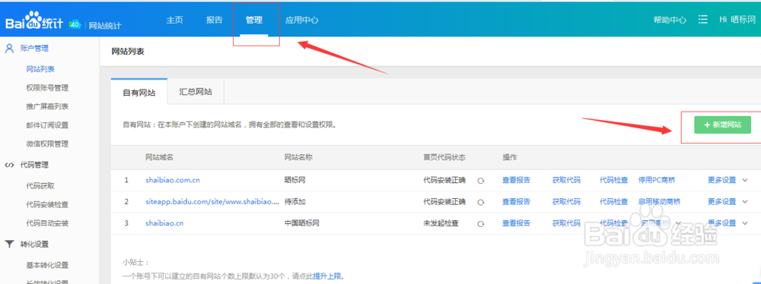Open 权限账号管理 in the sidebar
This screenshot has width=761, height=284.
(x=47, y=88)
